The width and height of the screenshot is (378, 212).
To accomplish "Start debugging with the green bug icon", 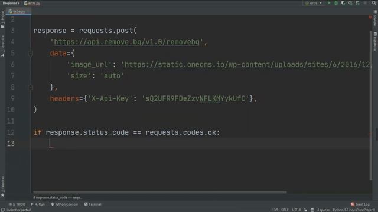I will click(x=336, y=3).
